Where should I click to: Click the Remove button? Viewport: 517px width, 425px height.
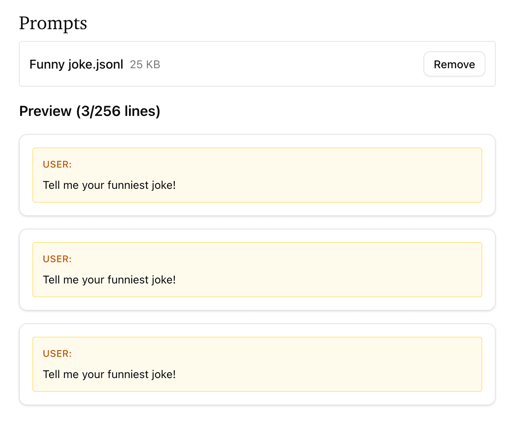point(454,64)
